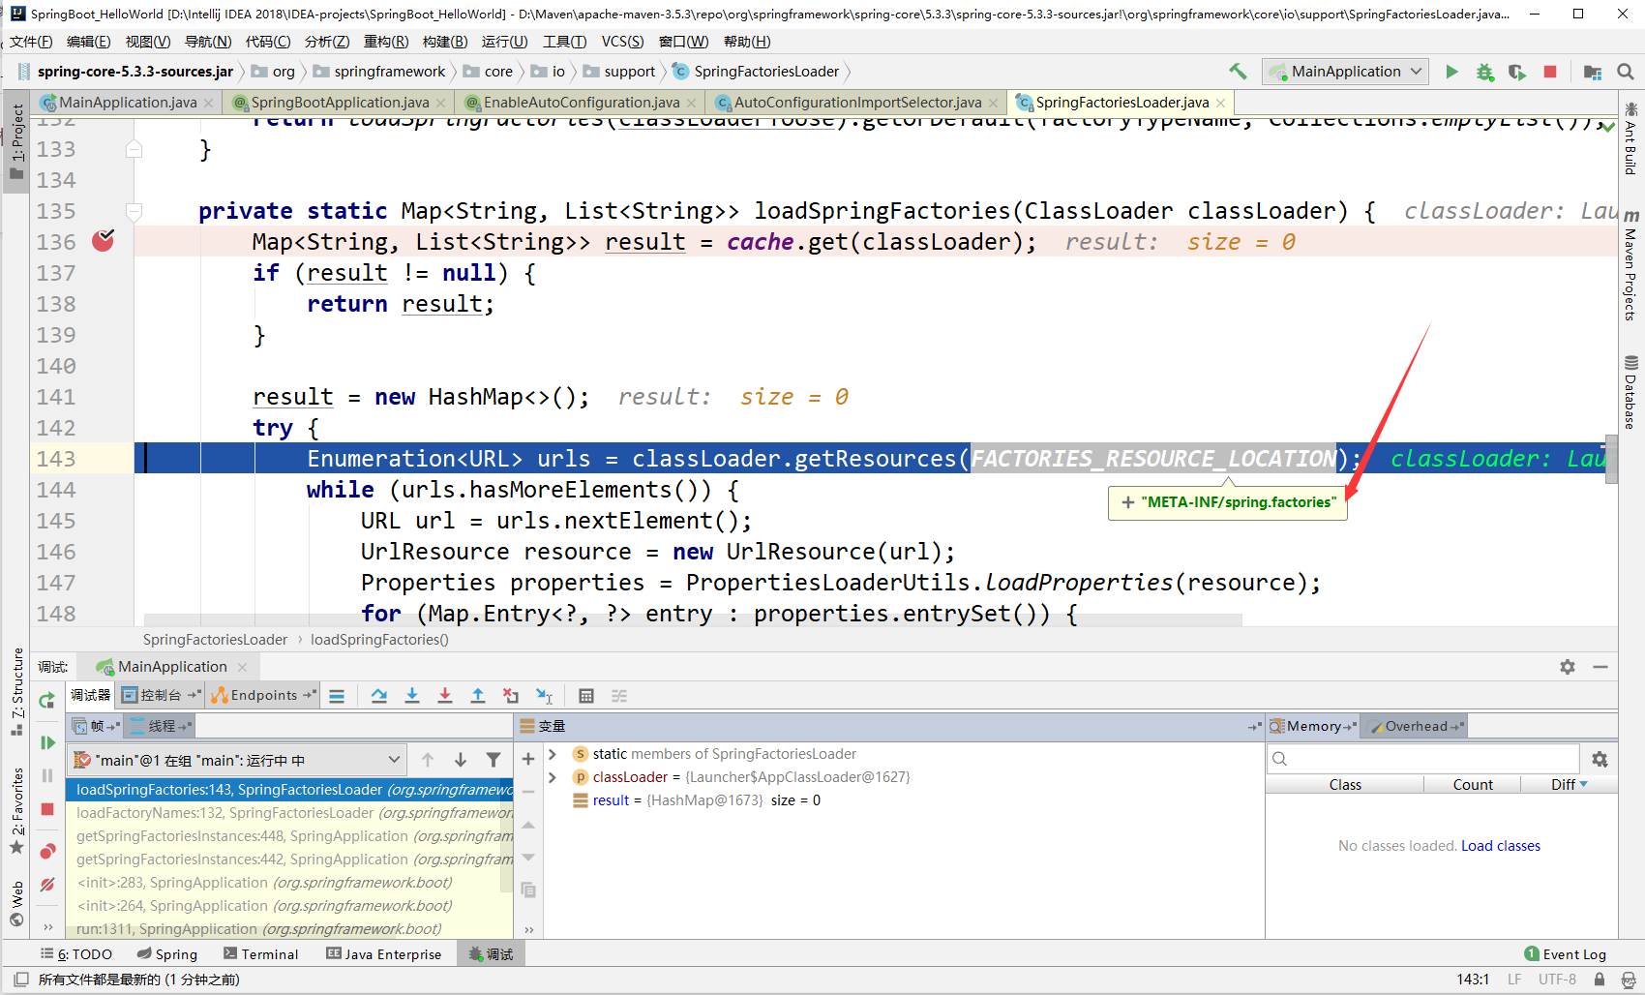Click the View Breakpoints double red circle icon
Viewport: 1645px width, 995px height.
pyautogui.click(x=46, y=852)
